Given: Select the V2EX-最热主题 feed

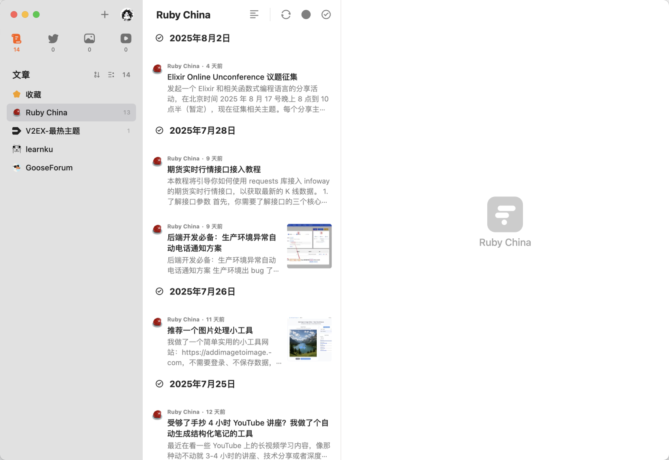Looking at the screenshot, I should tap(71, 131).
